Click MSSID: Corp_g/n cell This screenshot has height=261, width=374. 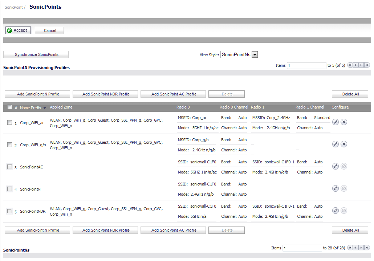point(193,140)
